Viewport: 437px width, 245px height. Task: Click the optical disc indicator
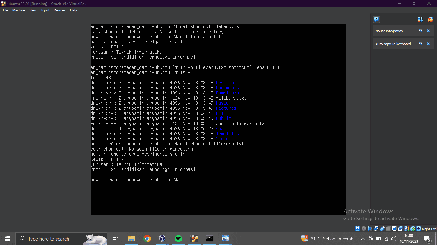tap(364, 229)
